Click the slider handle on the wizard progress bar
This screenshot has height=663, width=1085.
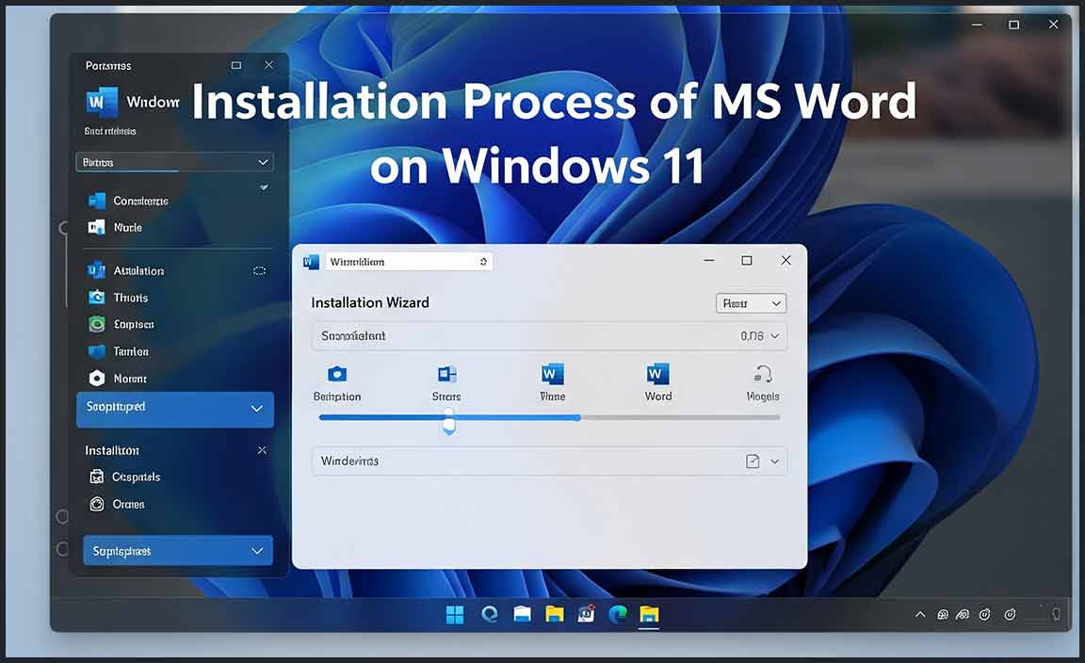point(449,420)
